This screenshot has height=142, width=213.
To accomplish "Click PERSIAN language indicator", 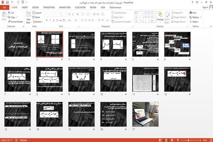I will click(23, 140).
